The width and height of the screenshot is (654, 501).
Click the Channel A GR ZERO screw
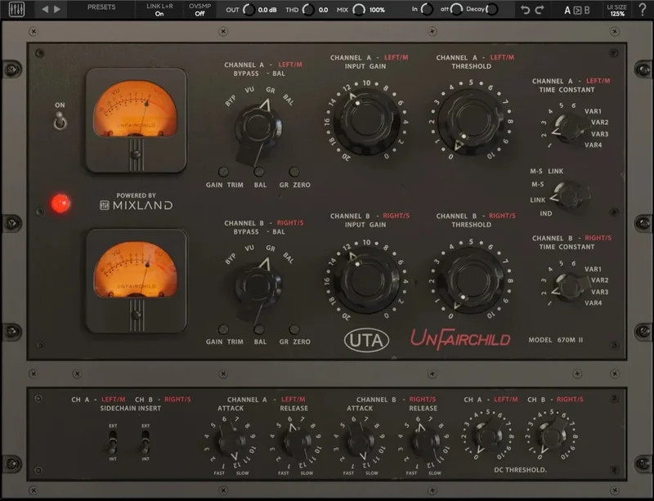point(294,172)
